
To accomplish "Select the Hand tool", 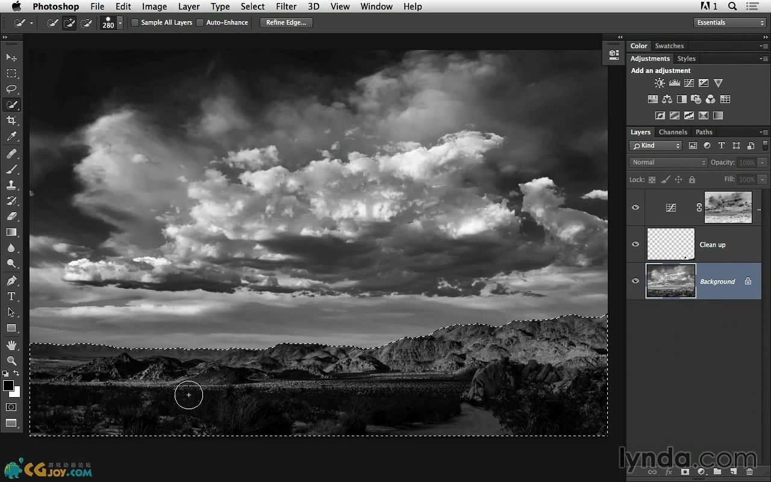I will pyautogui.click(x=11, y=345).
